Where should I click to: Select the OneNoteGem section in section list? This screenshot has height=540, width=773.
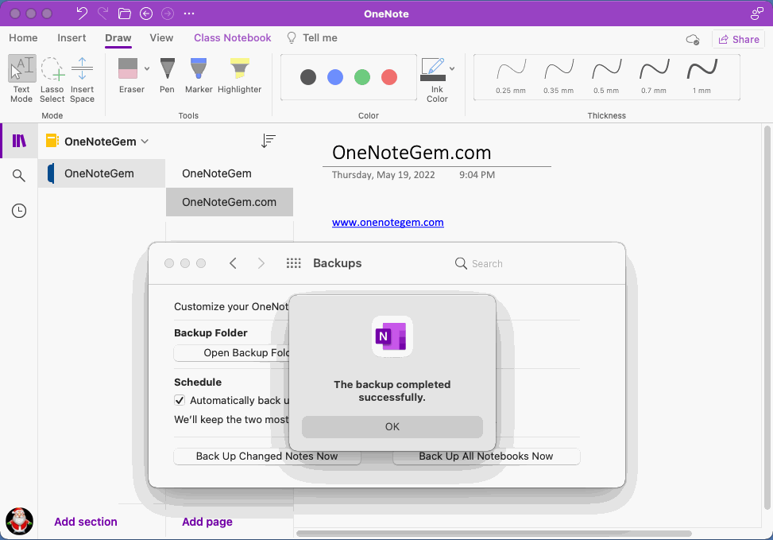(102, 173)
